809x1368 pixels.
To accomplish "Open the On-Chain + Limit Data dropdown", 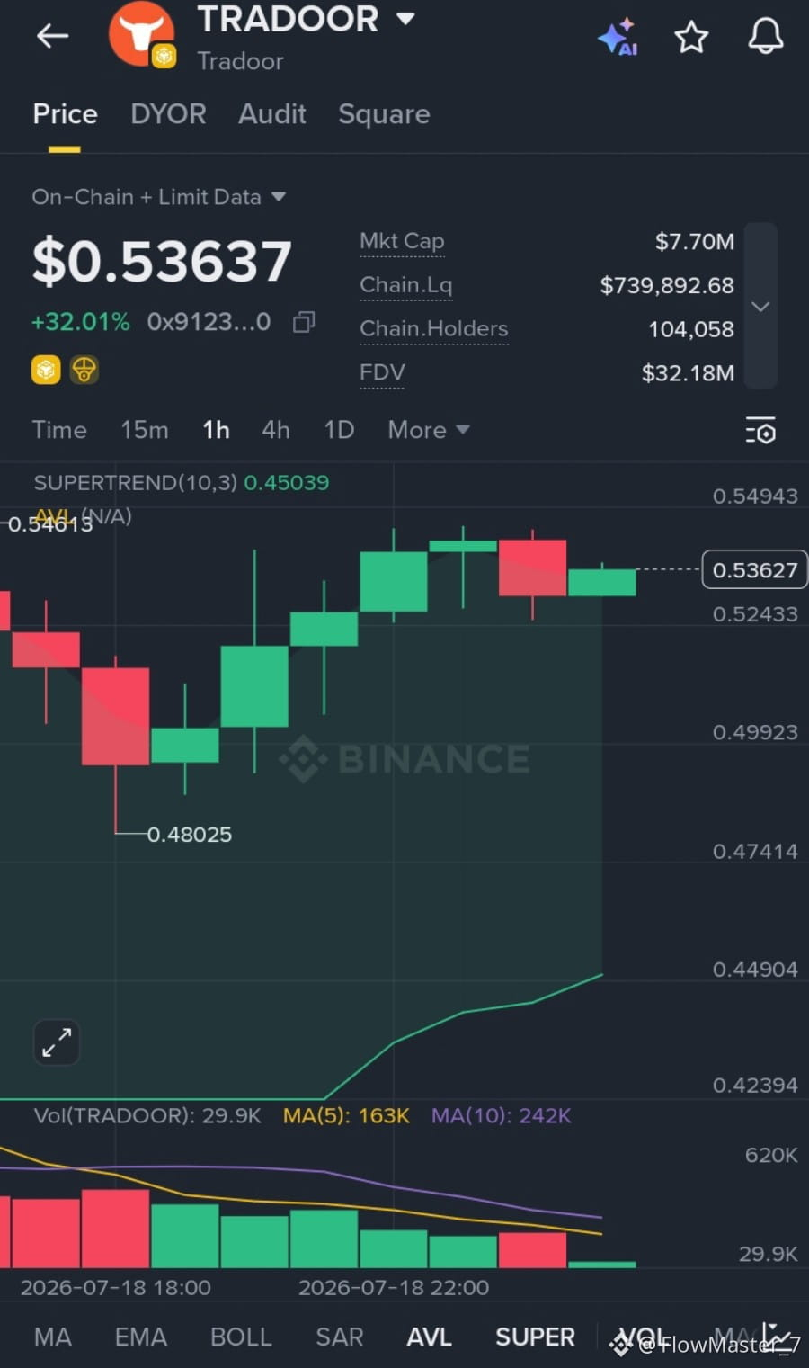I will point(159,197).
